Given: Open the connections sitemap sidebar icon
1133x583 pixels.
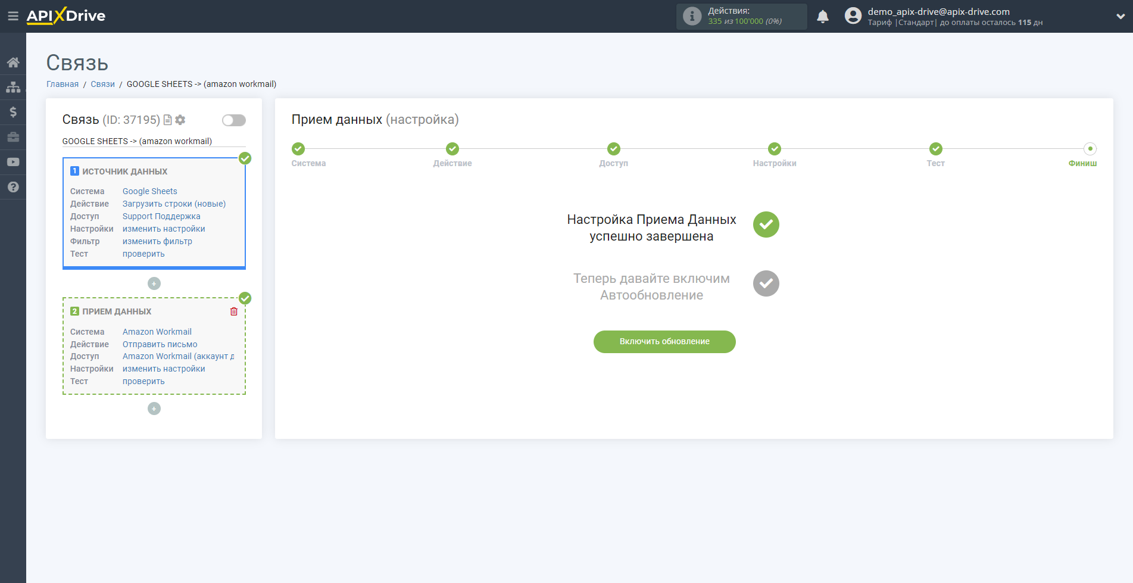Looking at the screenshot, I should click(13, 87).
